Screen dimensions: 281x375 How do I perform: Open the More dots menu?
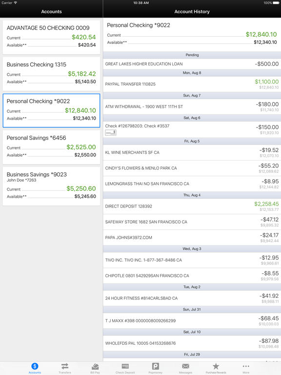pos(246,366)
